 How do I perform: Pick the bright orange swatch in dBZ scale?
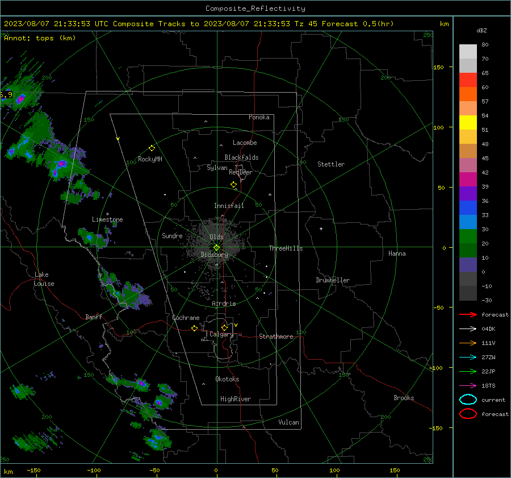click(x=468, y=94)
